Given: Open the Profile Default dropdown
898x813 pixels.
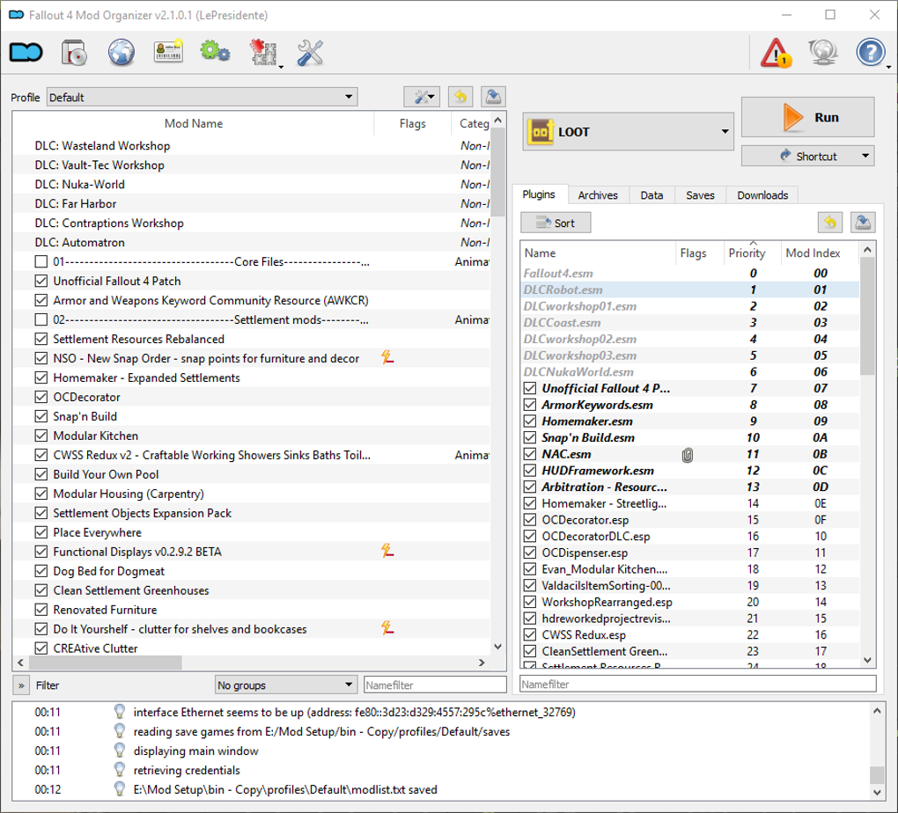Looking at the screenshot, I should coord(202,98).
